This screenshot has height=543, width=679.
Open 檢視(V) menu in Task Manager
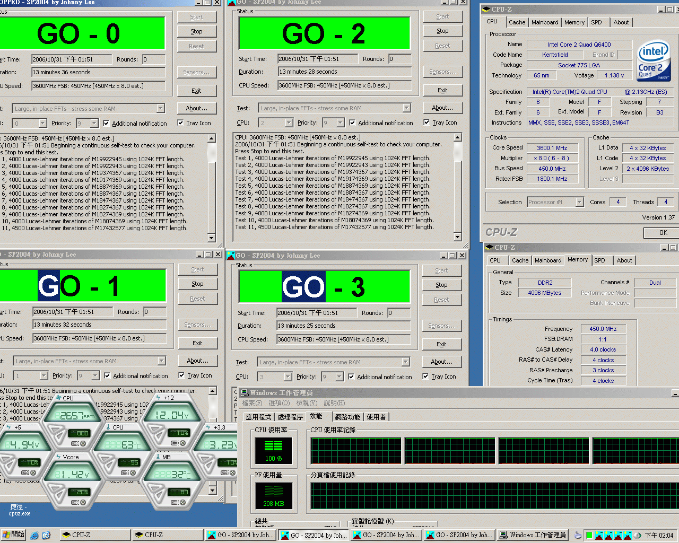pos(307,403)
